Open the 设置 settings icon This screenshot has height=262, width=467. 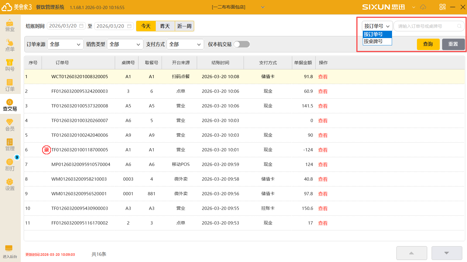click(10, 184)
